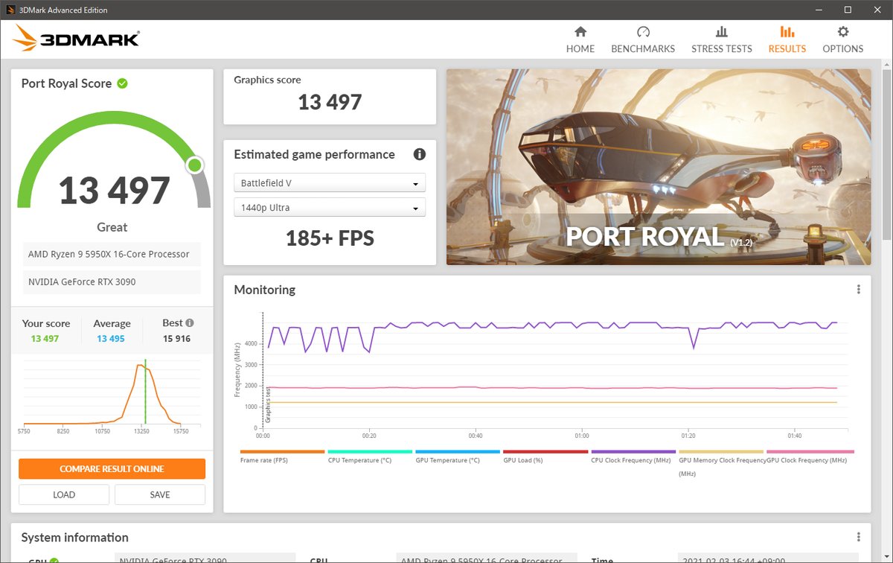Open the Home section icon
This screenshot has width=893, height=563.
click(580, 32)
